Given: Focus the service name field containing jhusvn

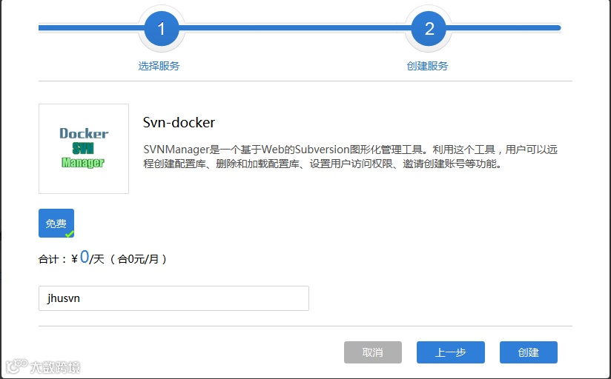Looking at the screenshot, I should tap(174, 298).
